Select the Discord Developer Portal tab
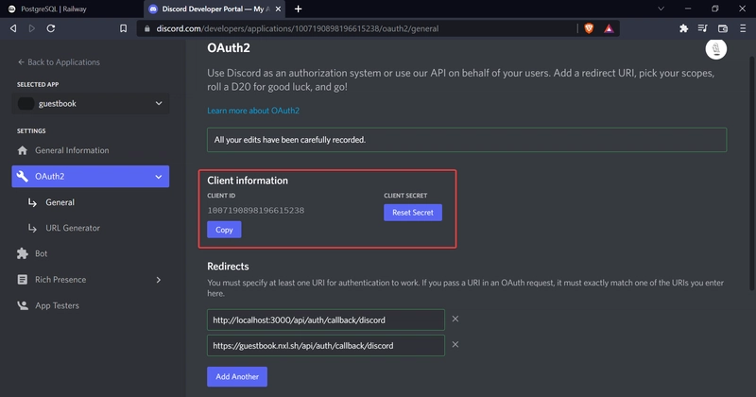Image resolution: width=756 pixels, height=397 pixels. point(215,9)
